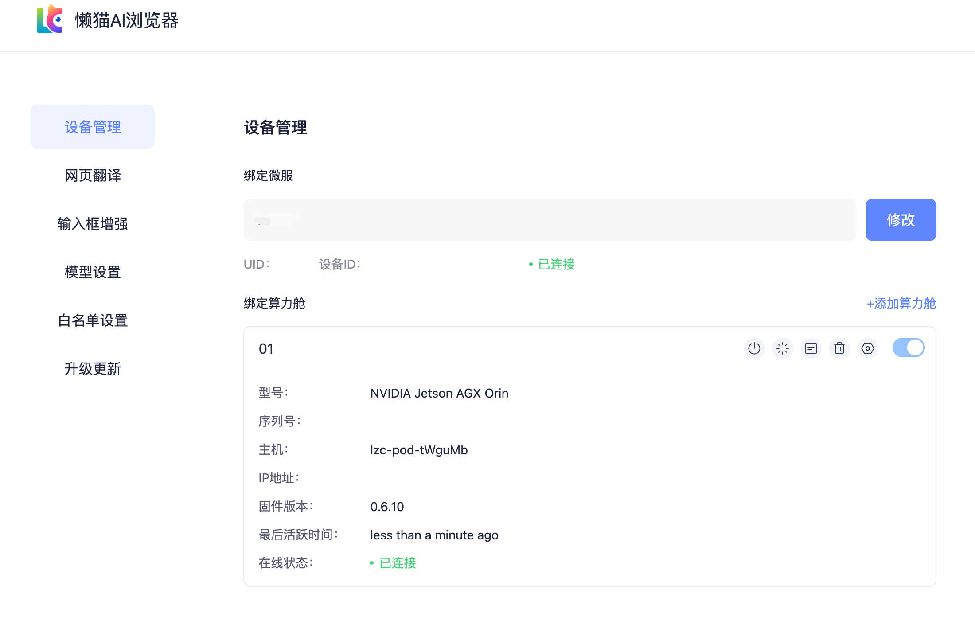Open 模型设置 in the sidebar

93,272
